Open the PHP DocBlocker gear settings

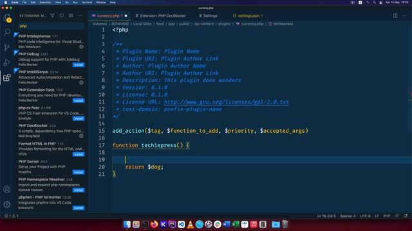(82, 136)
